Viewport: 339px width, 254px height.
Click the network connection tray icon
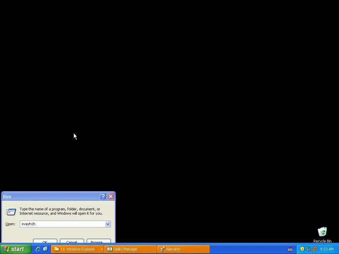[x=308, y=249]
